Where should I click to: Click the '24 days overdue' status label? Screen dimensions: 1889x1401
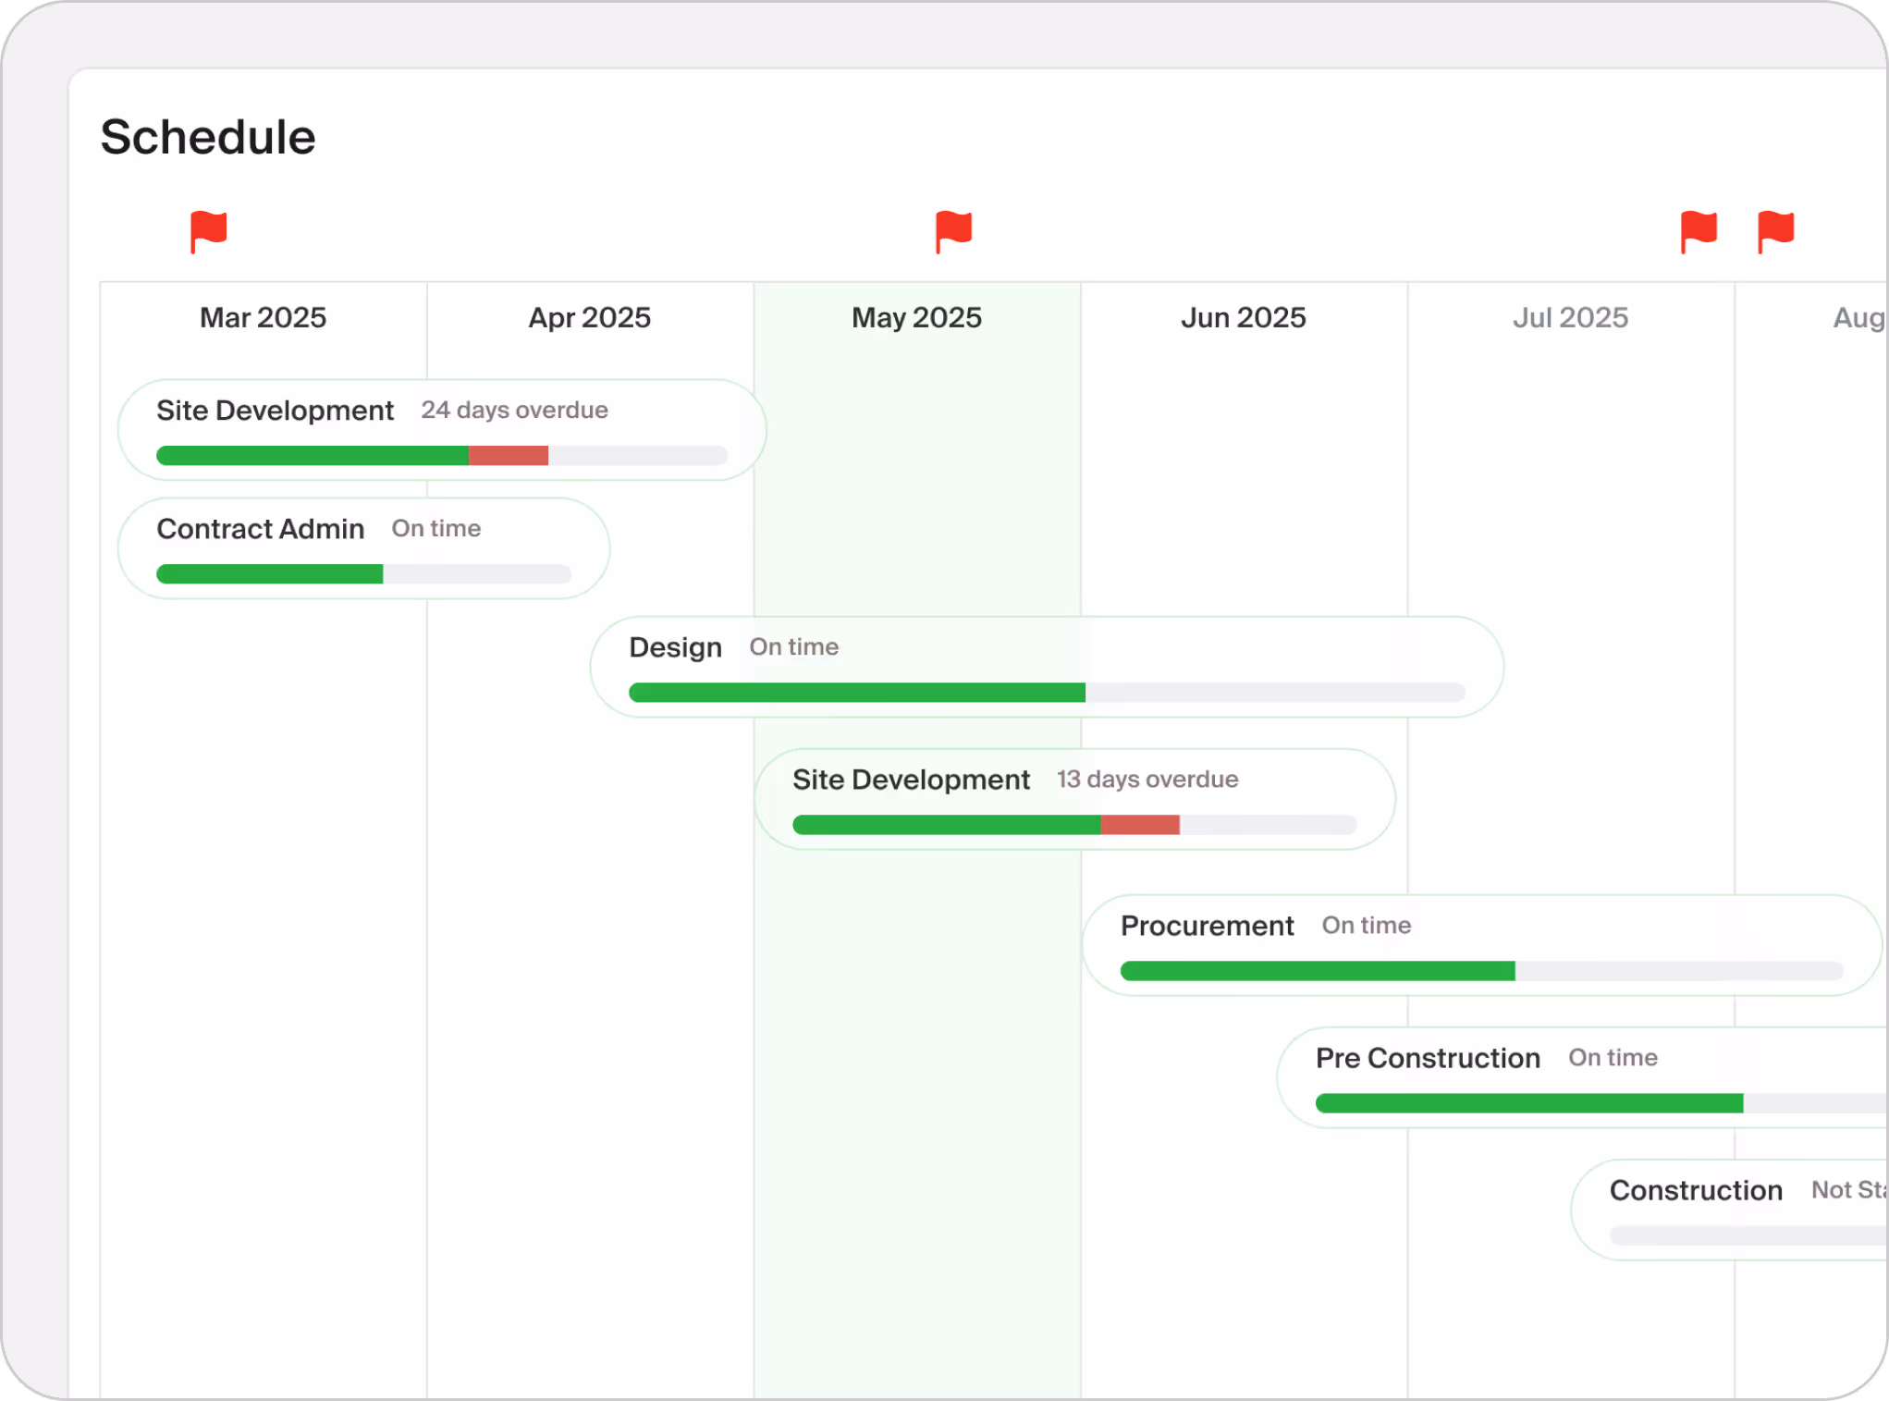coord(515,410)
